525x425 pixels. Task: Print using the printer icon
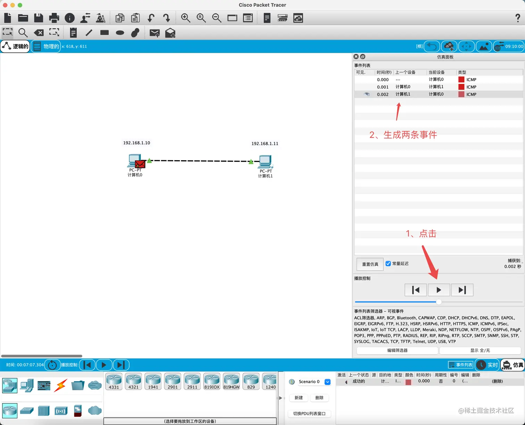click(x=54, y=18)
